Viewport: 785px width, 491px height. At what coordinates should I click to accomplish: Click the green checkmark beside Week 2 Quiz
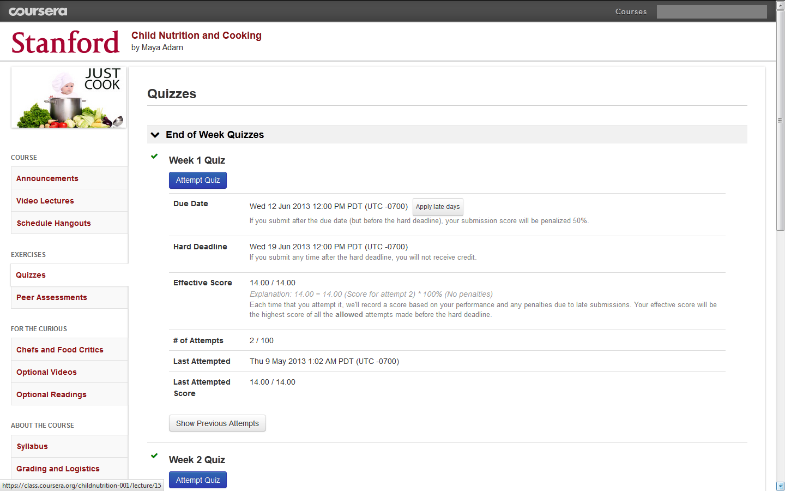click(154, 456)
